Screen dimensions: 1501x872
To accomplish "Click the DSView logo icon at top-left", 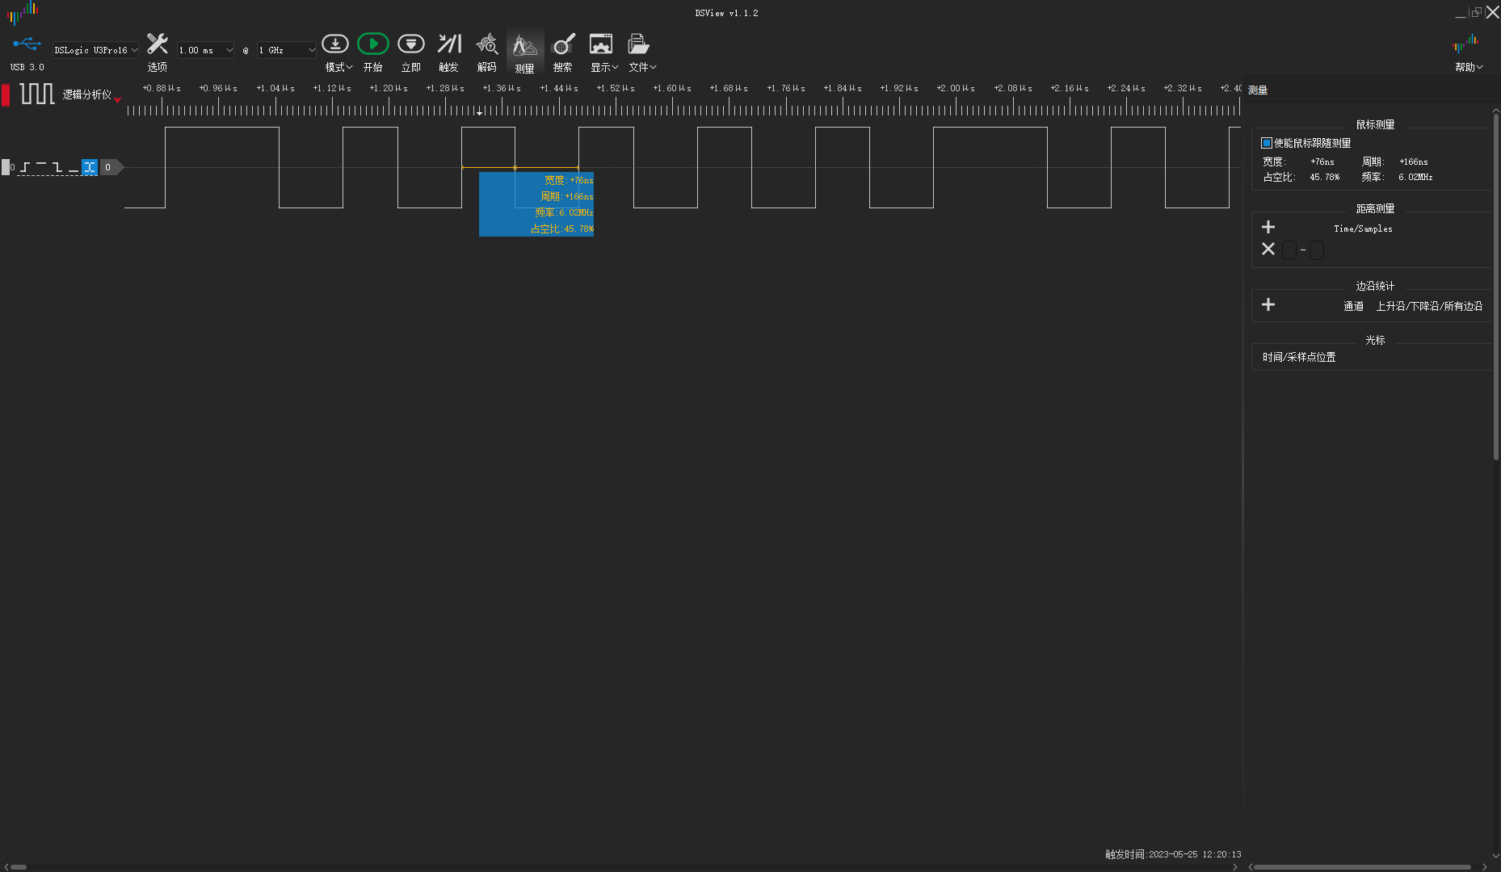I will coord(23,12).
